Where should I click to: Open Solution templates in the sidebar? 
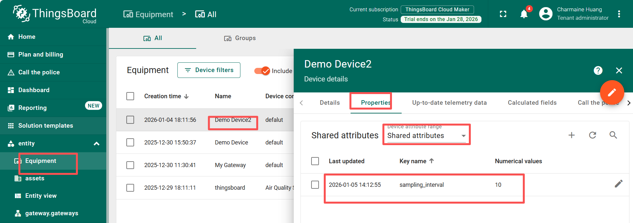coord(46,126)
